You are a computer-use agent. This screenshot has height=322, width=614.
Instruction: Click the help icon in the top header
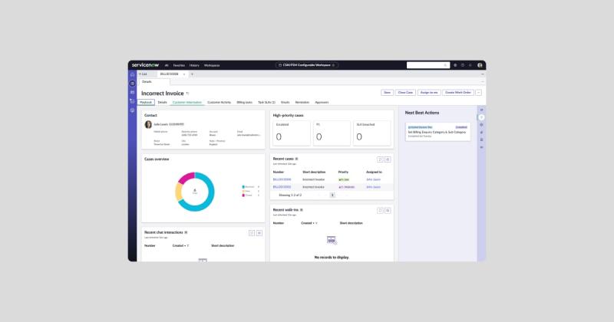462,65
